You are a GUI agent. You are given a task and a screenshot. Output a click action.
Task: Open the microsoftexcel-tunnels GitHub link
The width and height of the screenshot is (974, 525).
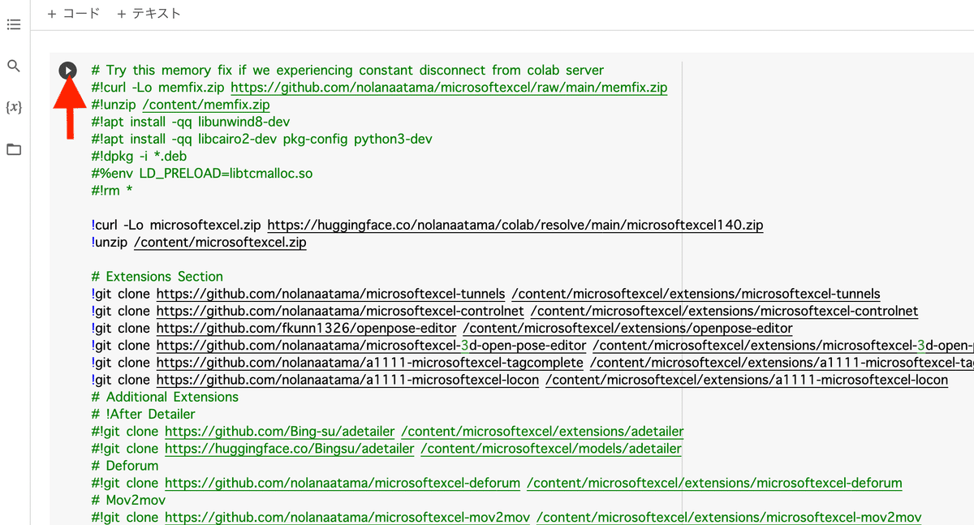point(330,294)
